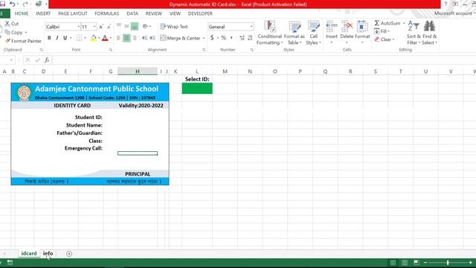Click the Undo arrow icon
The height and width of the screenshot is (268, 476).
tap(13, 4)
